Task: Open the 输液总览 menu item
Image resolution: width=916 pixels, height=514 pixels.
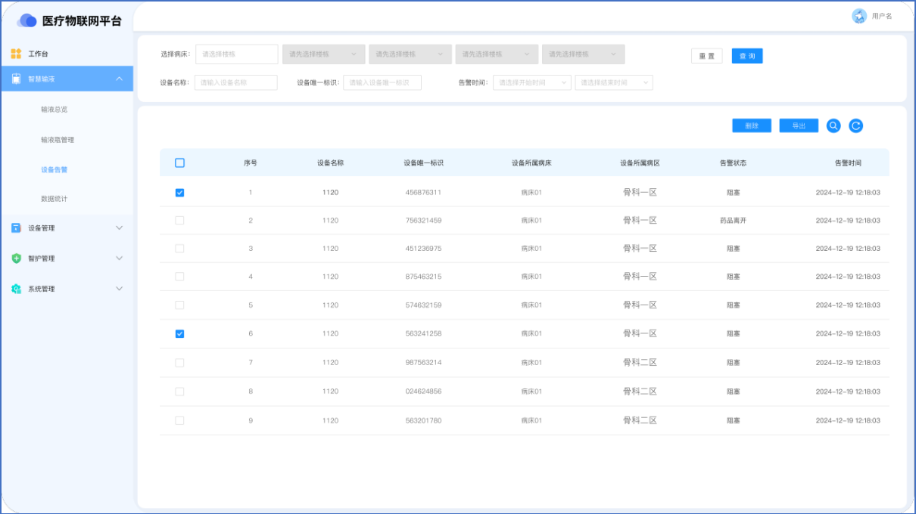Action: click(55, 110)
